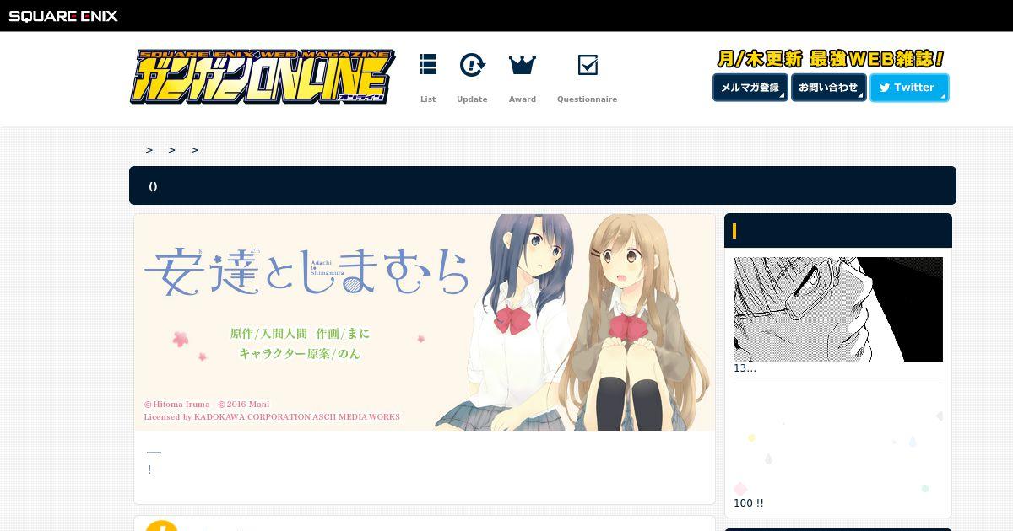Click the yellow exclamation icon below banner
The height and width of the screenshot is (531, 1013).
pyautogui.click(x=162, y=526)
